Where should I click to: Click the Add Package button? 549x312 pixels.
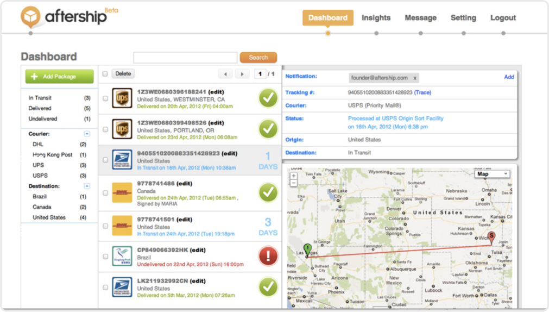pyautogui.click(x=60, y=77)
